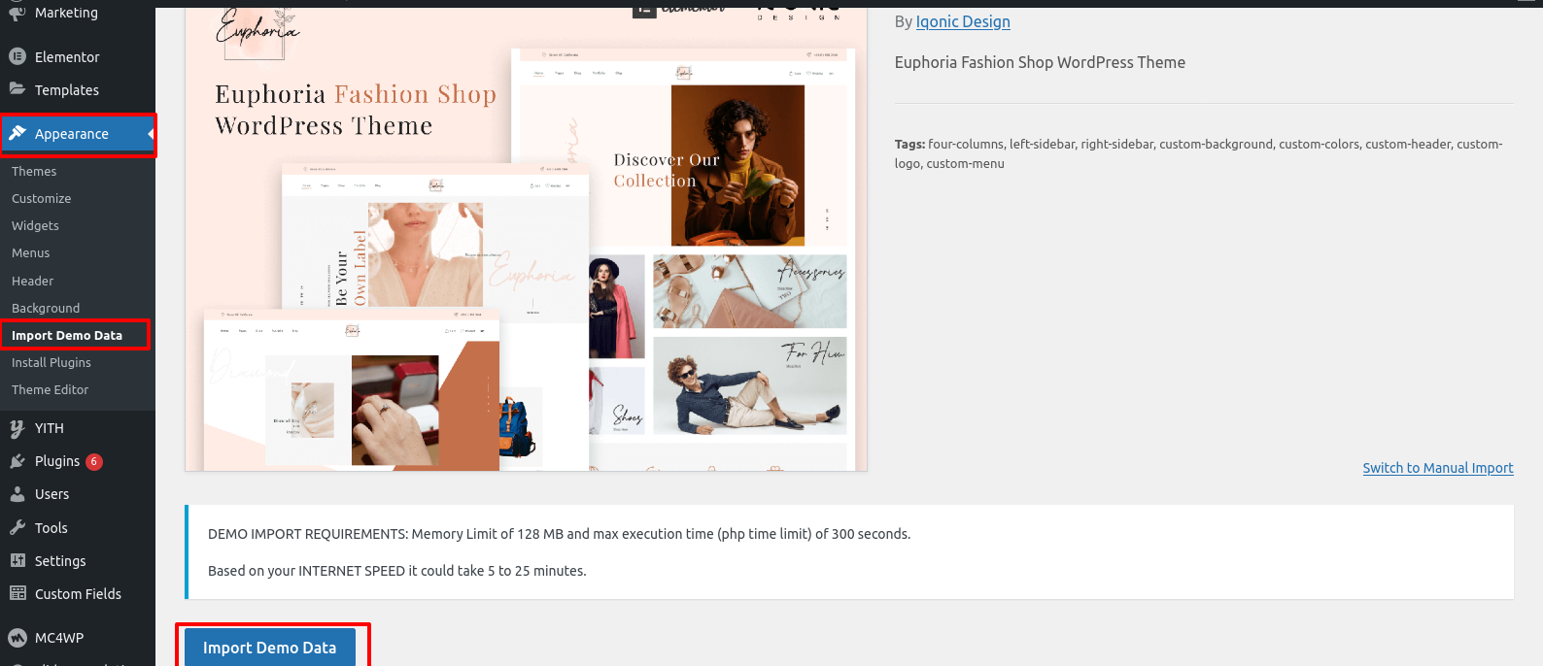Click the Elementor sidebar icon

[x=17, y=56]
